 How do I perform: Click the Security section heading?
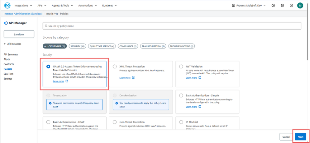coord(47,55)
